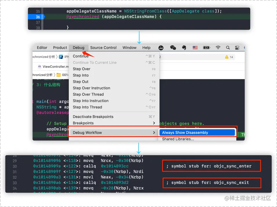Click breakpoint marker on line 36
The width and height of the screenshot is (277, 207).
(37, 17)
